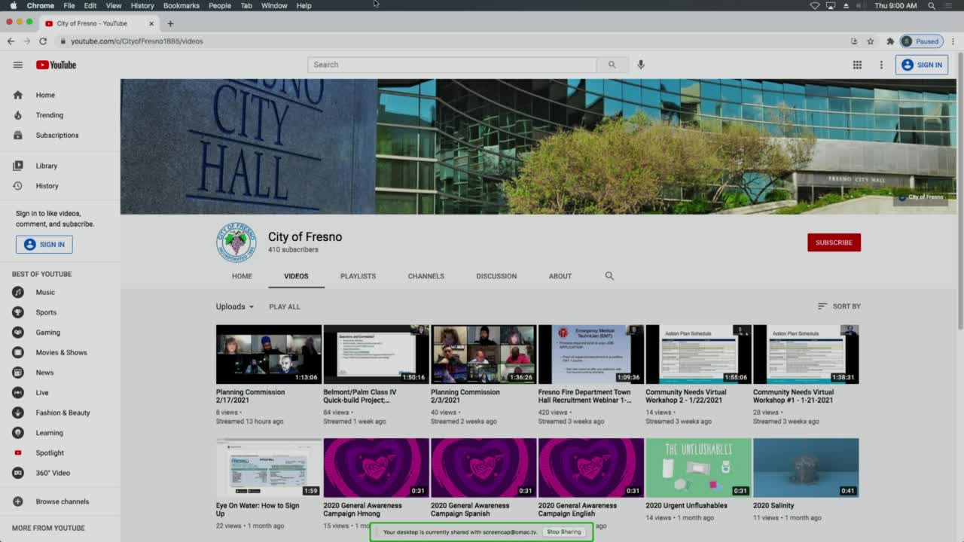Click browser back arrow
Screen dimensions: 964x542
[11, 41]
